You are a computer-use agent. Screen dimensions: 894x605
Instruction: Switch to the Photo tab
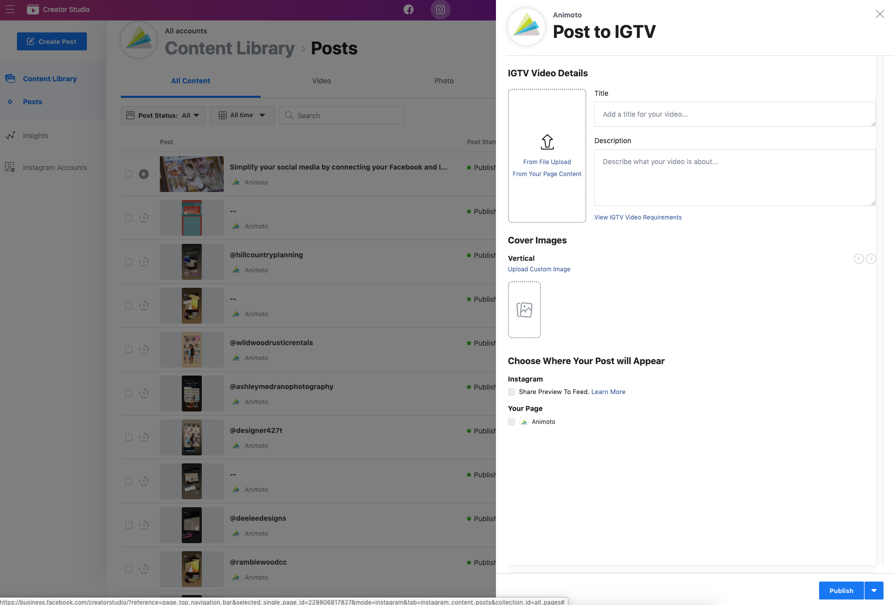[x=444, y=81]
